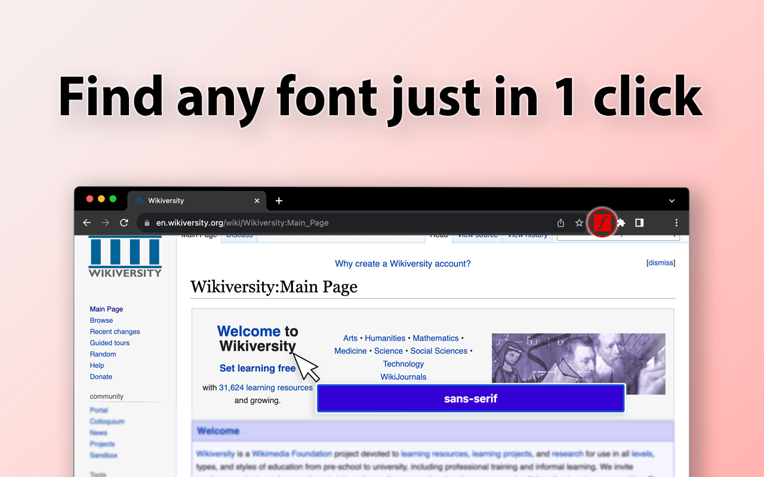Screen dimensions: 764x477
Task: Open the Extensions puzzle piece icon
Action: 620,222
